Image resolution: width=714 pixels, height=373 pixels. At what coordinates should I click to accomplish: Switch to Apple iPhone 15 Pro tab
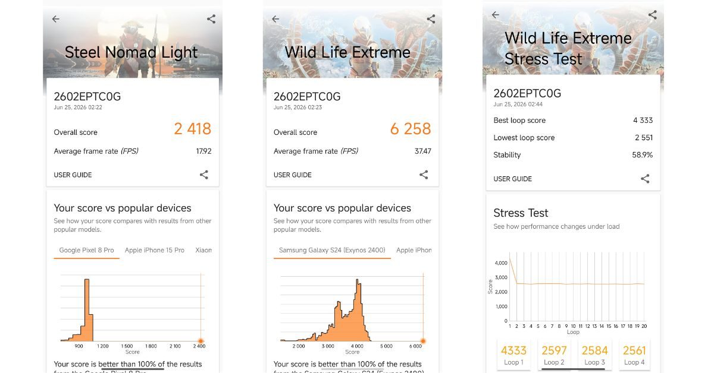155,250
